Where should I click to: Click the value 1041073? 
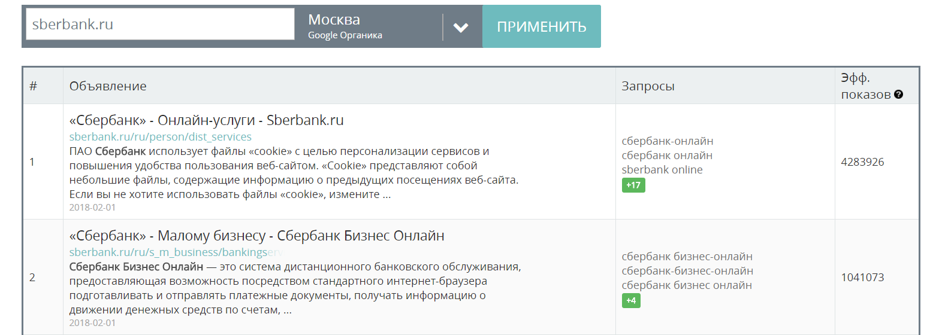[x=863, y=278]
